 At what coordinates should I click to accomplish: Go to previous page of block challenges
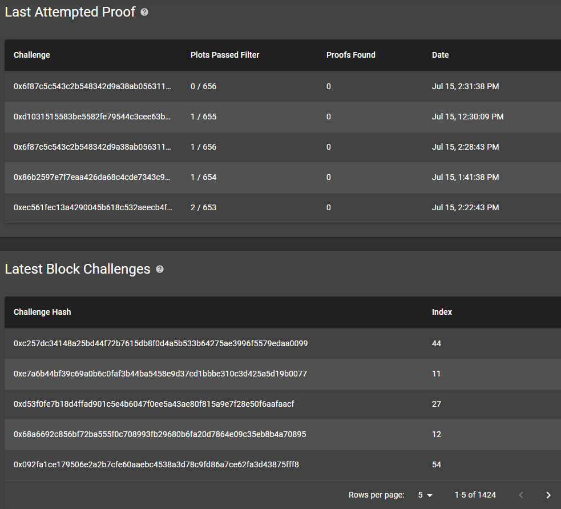point(520,495)
